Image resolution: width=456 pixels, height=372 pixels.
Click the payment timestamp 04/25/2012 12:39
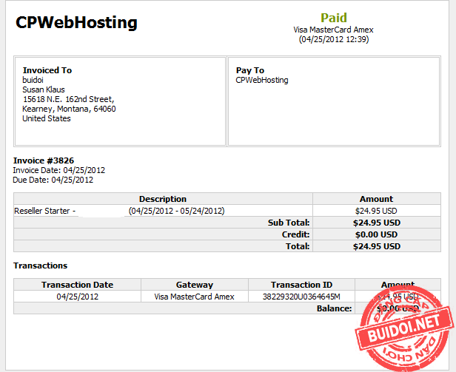(x=334, y=39)
